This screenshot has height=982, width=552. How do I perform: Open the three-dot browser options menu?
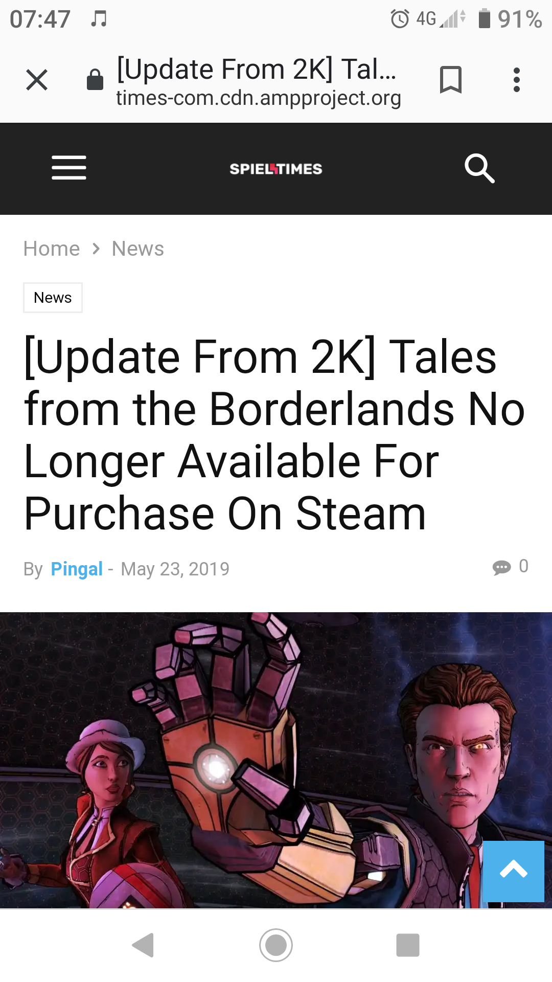point(517,80)
